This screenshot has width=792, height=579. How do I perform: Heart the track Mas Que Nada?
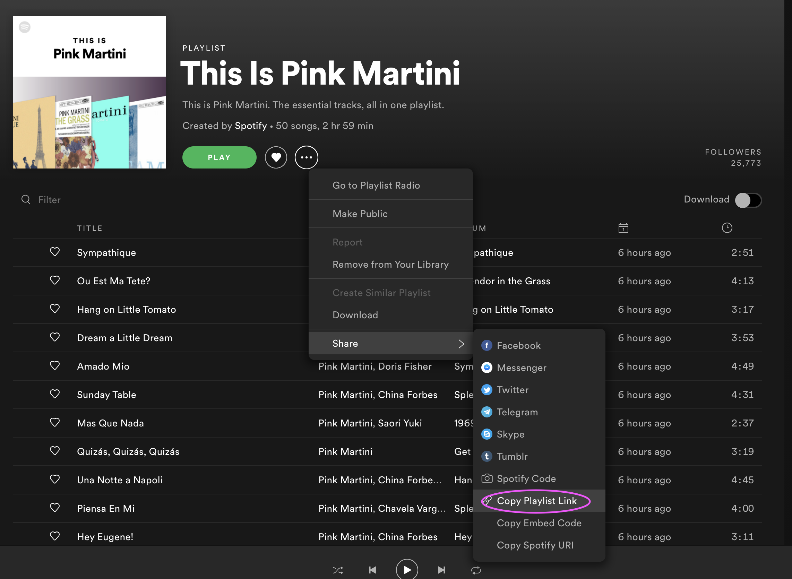[x=55, y=423]
